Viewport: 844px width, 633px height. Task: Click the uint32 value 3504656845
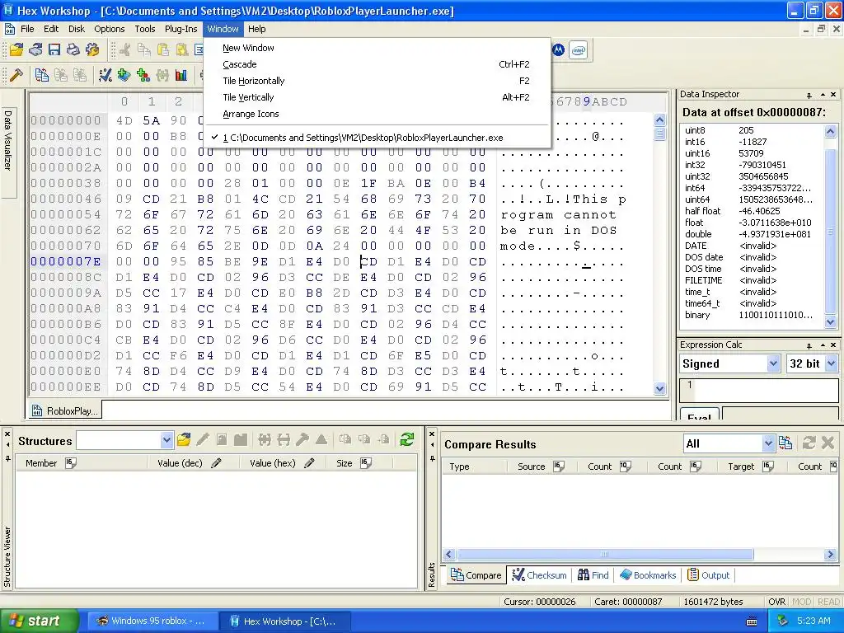(x=763, y=176)
